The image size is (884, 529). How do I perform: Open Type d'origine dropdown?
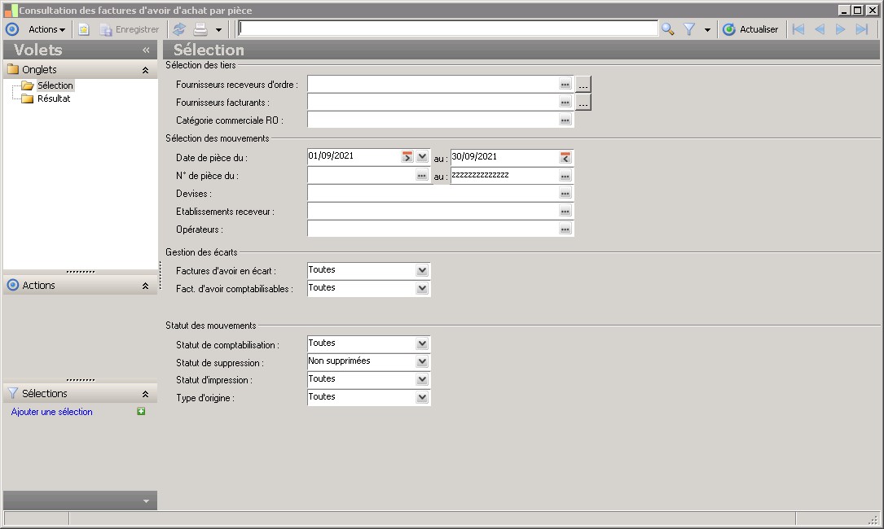(422, 398)
